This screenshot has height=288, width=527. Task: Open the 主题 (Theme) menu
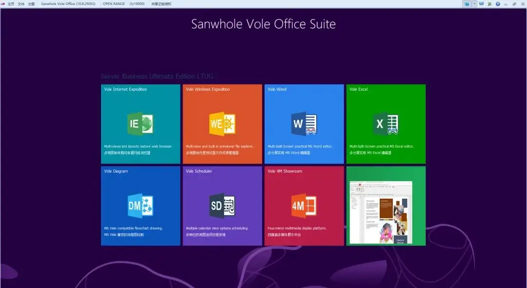click(31, 4)
